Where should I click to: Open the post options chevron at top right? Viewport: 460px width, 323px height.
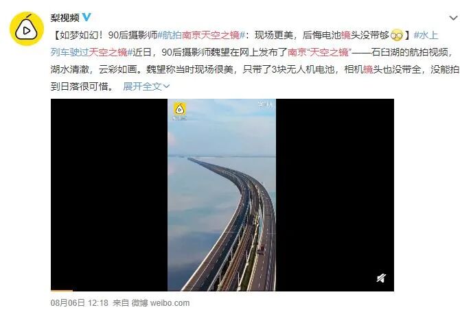pyautogui.click(x=453, y=18)
